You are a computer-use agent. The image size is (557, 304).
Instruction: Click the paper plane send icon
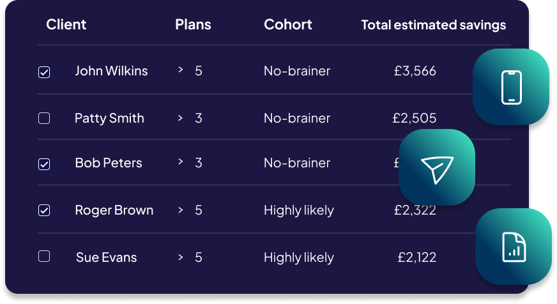[437, 167]
